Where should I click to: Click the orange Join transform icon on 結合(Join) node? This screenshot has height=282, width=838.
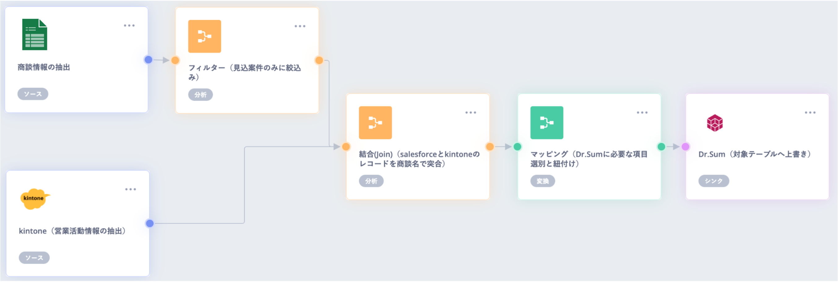click(x=376, y=123)
